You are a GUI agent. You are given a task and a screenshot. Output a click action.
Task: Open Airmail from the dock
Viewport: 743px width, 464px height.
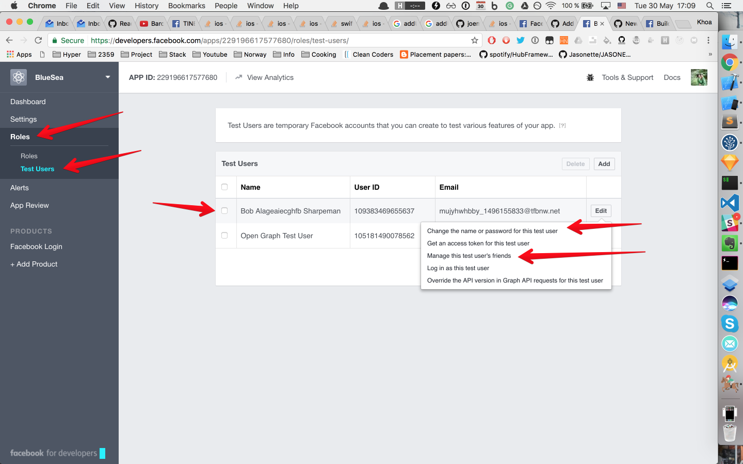coord(730,343)
